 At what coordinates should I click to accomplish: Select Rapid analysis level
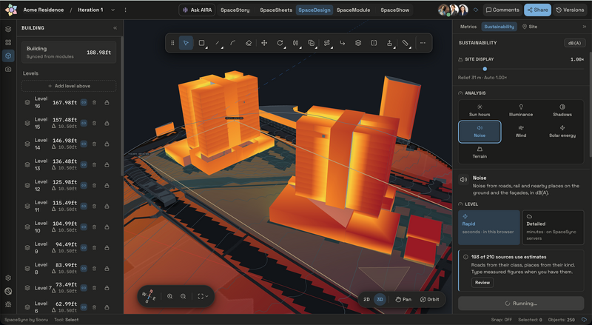[x=489, y=228]
